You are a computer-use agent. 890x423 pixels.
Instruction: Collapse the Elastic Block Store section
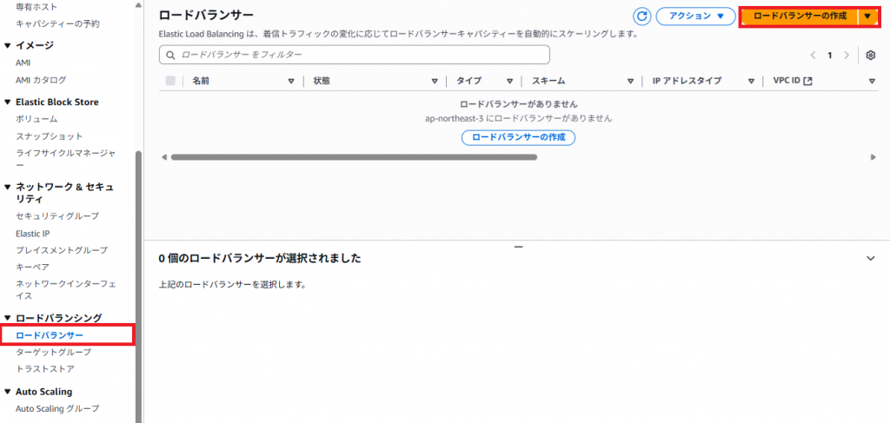point(7,102)
